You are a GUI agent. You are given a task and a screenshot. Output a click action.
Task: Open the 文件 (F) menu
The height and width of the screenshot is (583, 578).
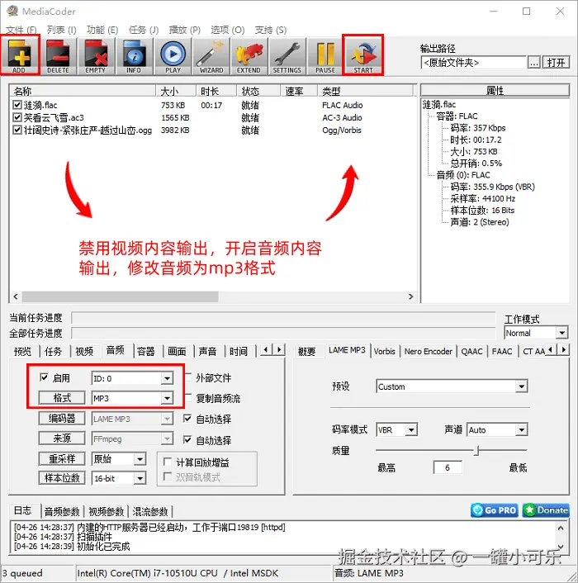point(21,30)
